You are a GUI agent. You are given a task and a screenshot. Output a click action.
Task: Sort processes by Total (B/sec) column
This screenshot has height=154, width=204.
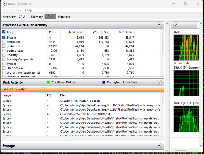click(x=123, y=32)
